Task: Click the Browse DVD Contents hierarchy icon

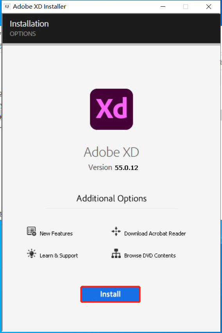Action: [116, 253]
